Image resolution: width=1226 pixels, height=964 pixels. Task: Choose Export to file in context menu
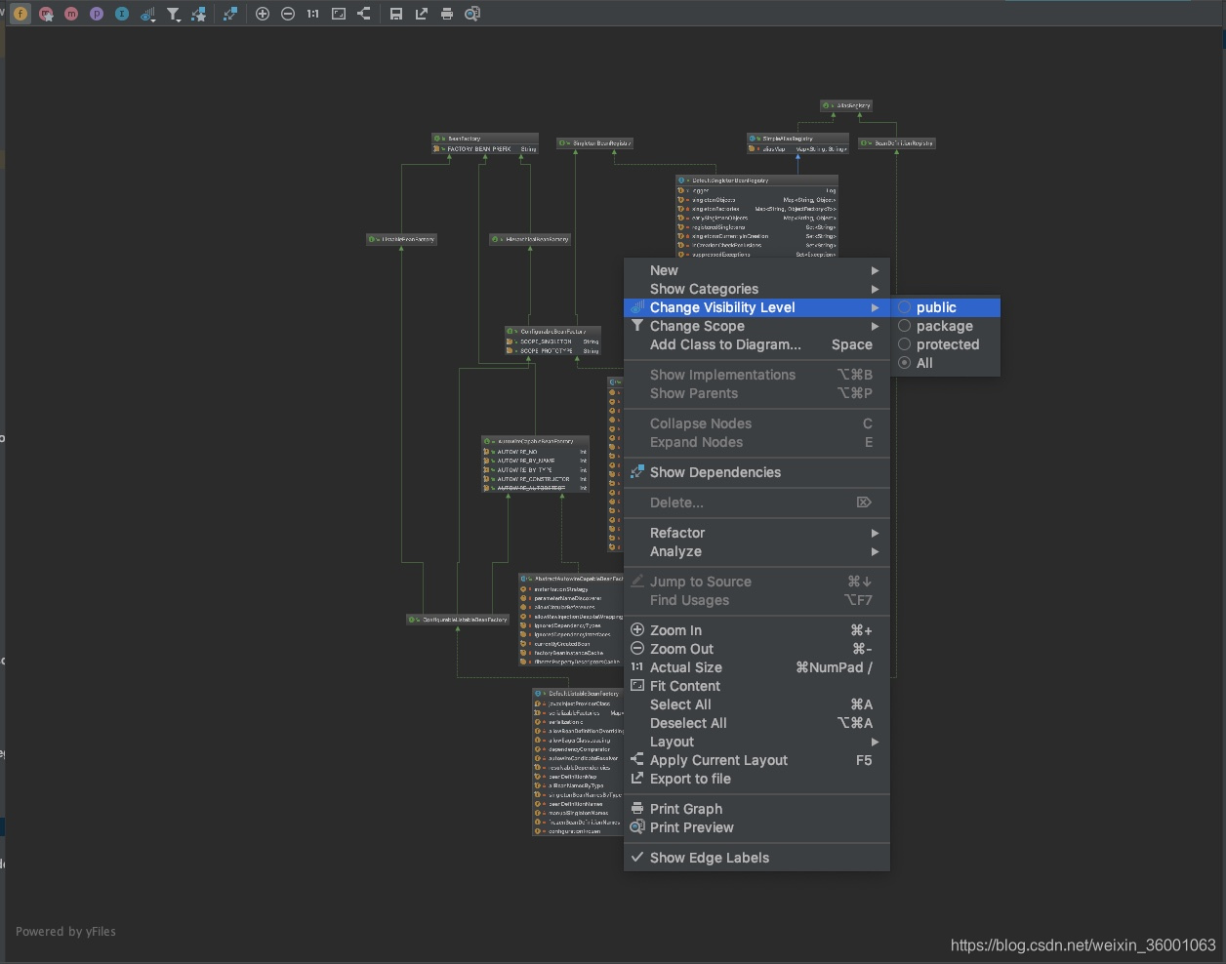(x=756, y=779)
